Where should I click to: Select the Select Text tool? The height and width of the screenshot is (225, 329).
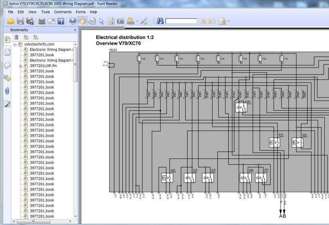[x=111, y=21]
